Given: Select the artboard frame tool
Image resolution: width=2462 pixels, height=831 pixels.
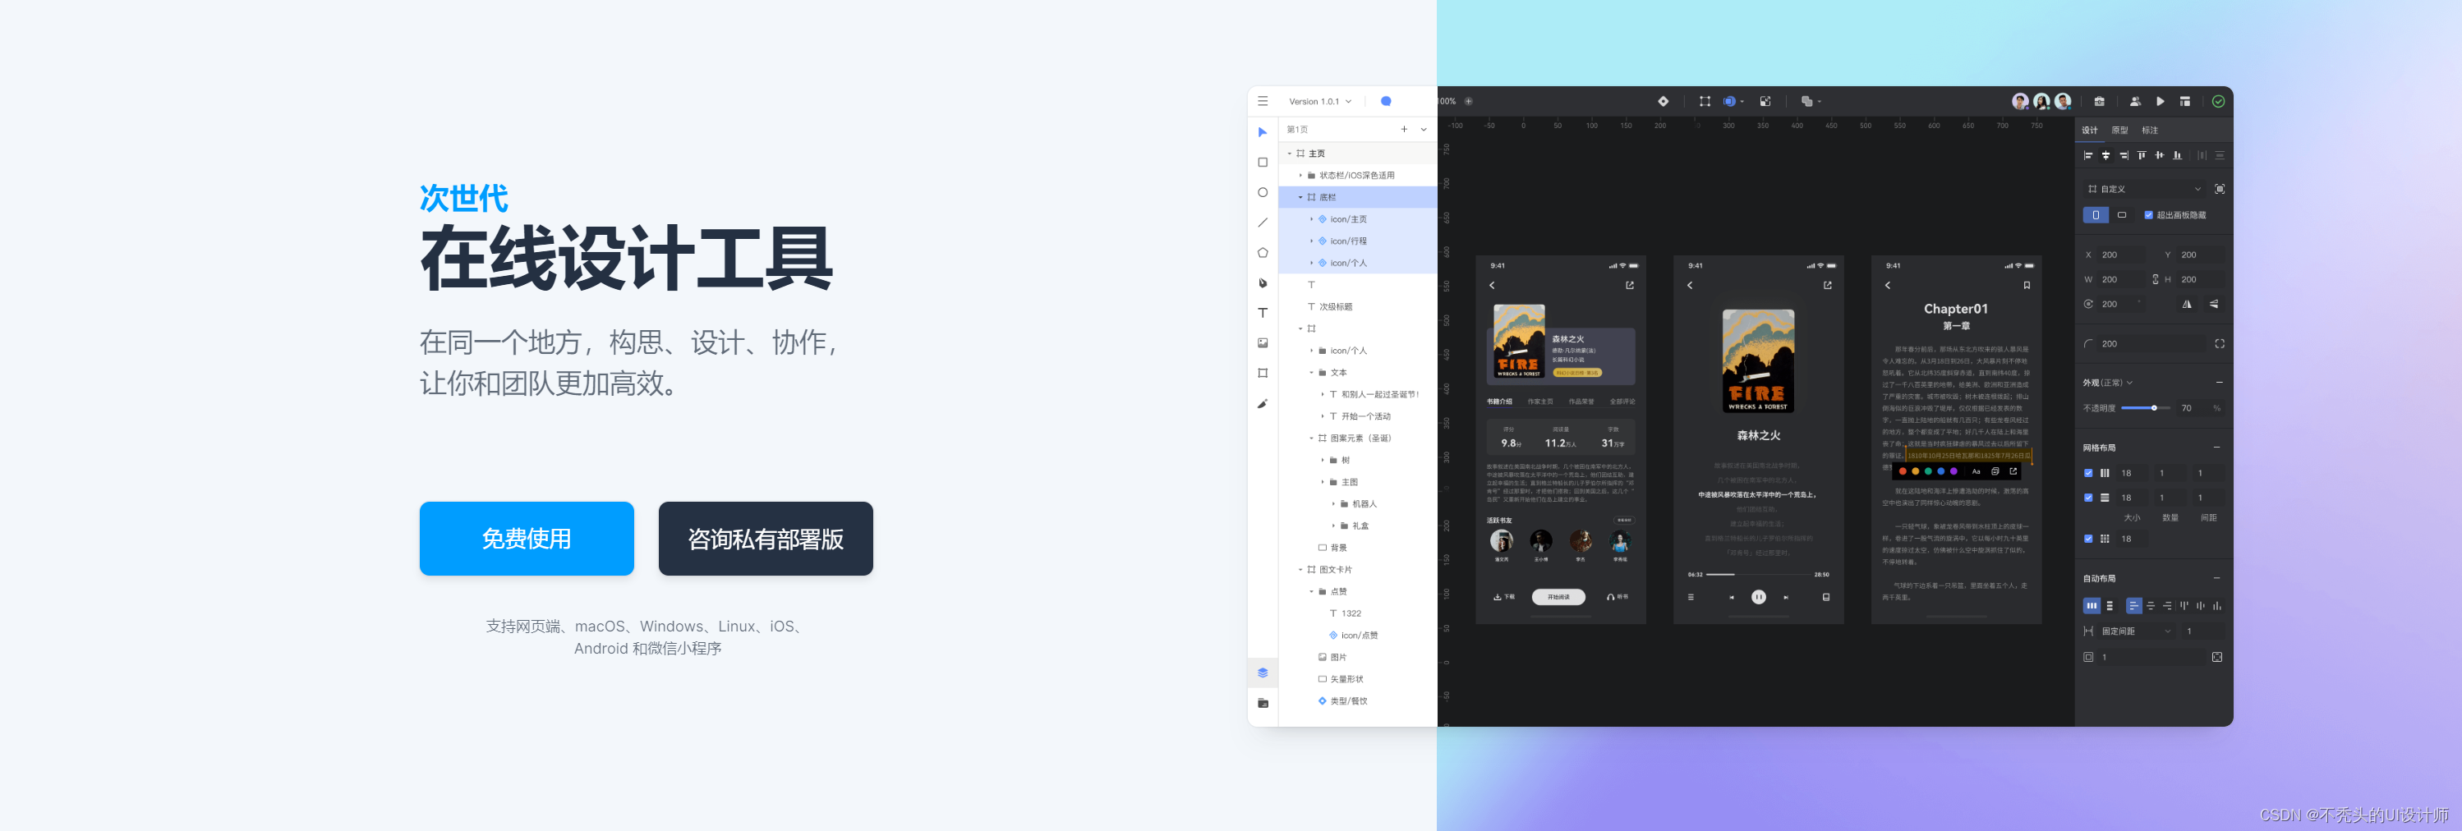Looking at the screenshot, I should pos(1263,374).
